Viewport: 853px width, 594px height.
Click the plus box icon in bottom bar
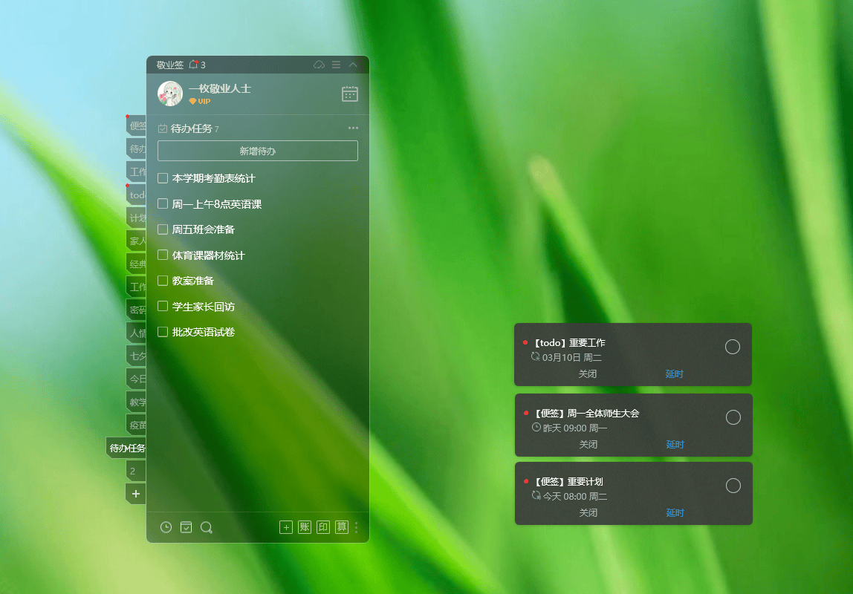click(x=286, y=527)
